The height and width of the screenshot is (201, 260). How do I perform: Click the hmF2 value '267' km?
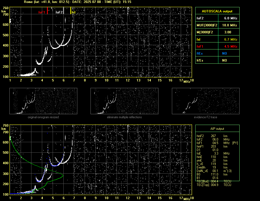[214, 136]
